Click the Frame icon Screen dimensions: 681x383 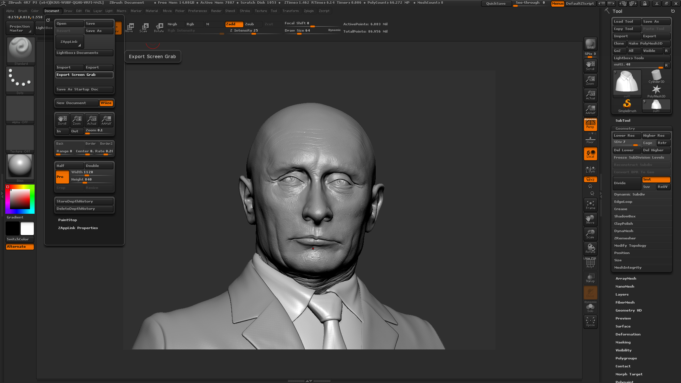590,205
